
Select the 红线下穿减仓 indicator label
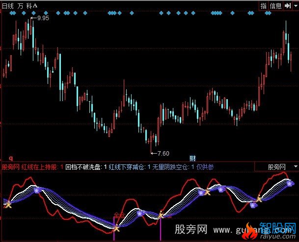pyautogui.click(x=126, y=167)
